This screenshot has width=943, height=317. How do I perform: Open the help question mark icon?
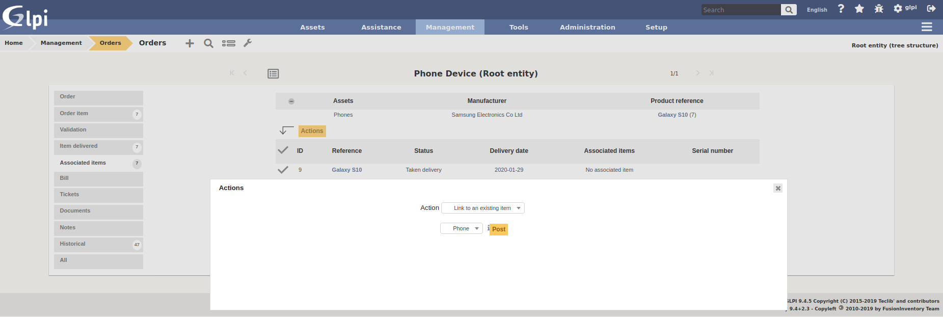click(841, 9)
